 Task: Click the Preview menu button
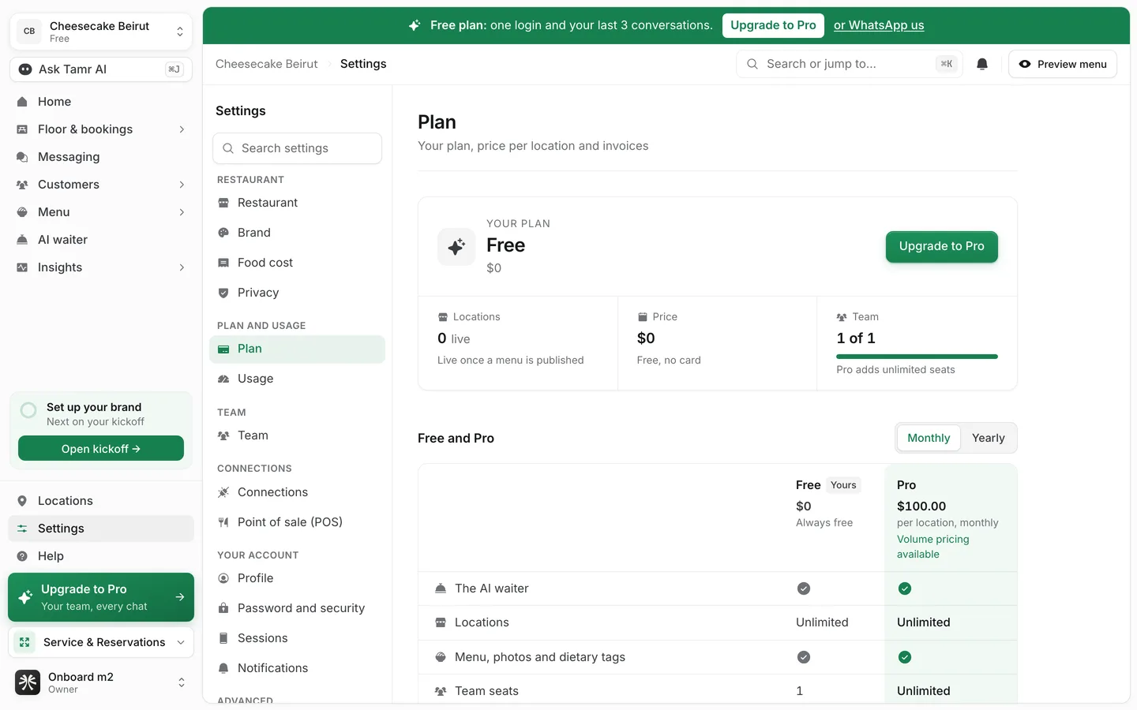point(1063,64)
